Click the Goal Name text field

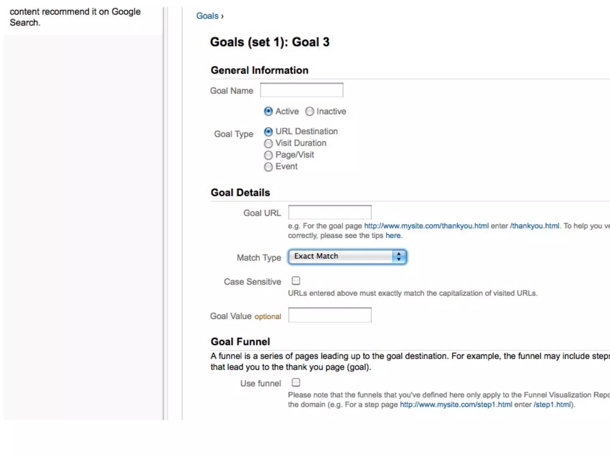[x=301, y=90]
